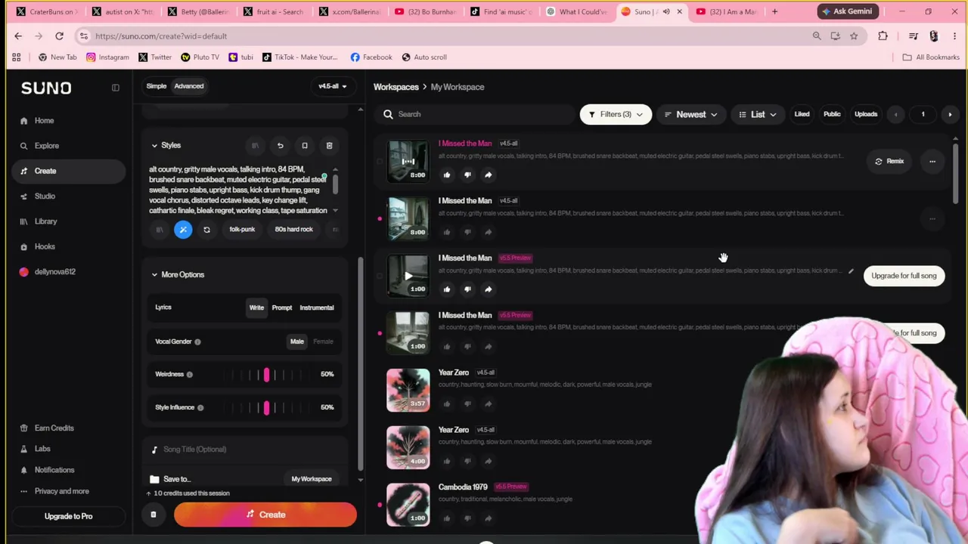Switch to Find 'ai music' TikTok tab
This screenshot has height=544, width=968.
[x=501, y=11]
